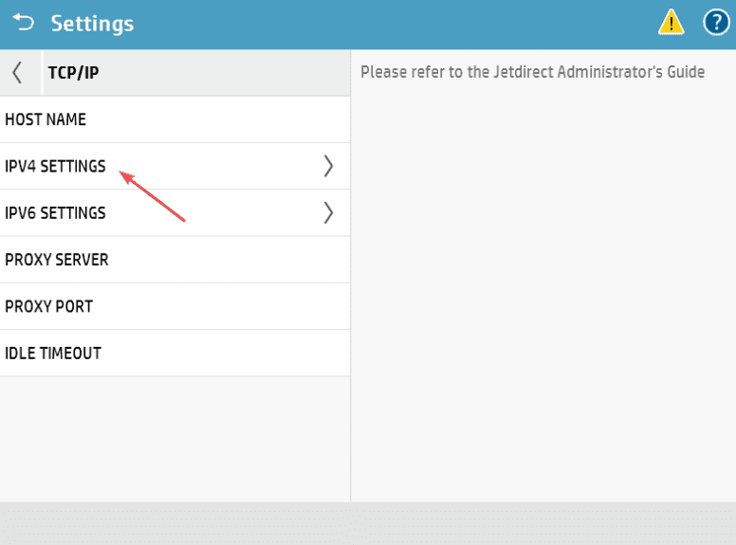Open the PROXY SERVER setting
This screenshot has height=545, width=736.
coord(57,259)
